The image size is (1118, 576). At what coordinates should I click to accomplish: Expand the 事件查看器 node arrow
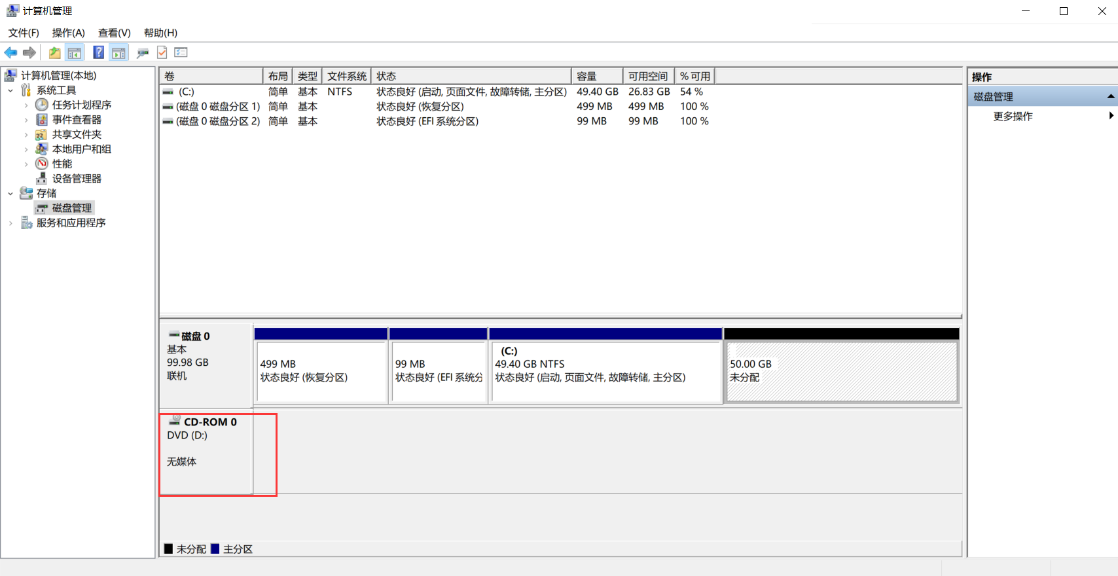tap(26, 120)
